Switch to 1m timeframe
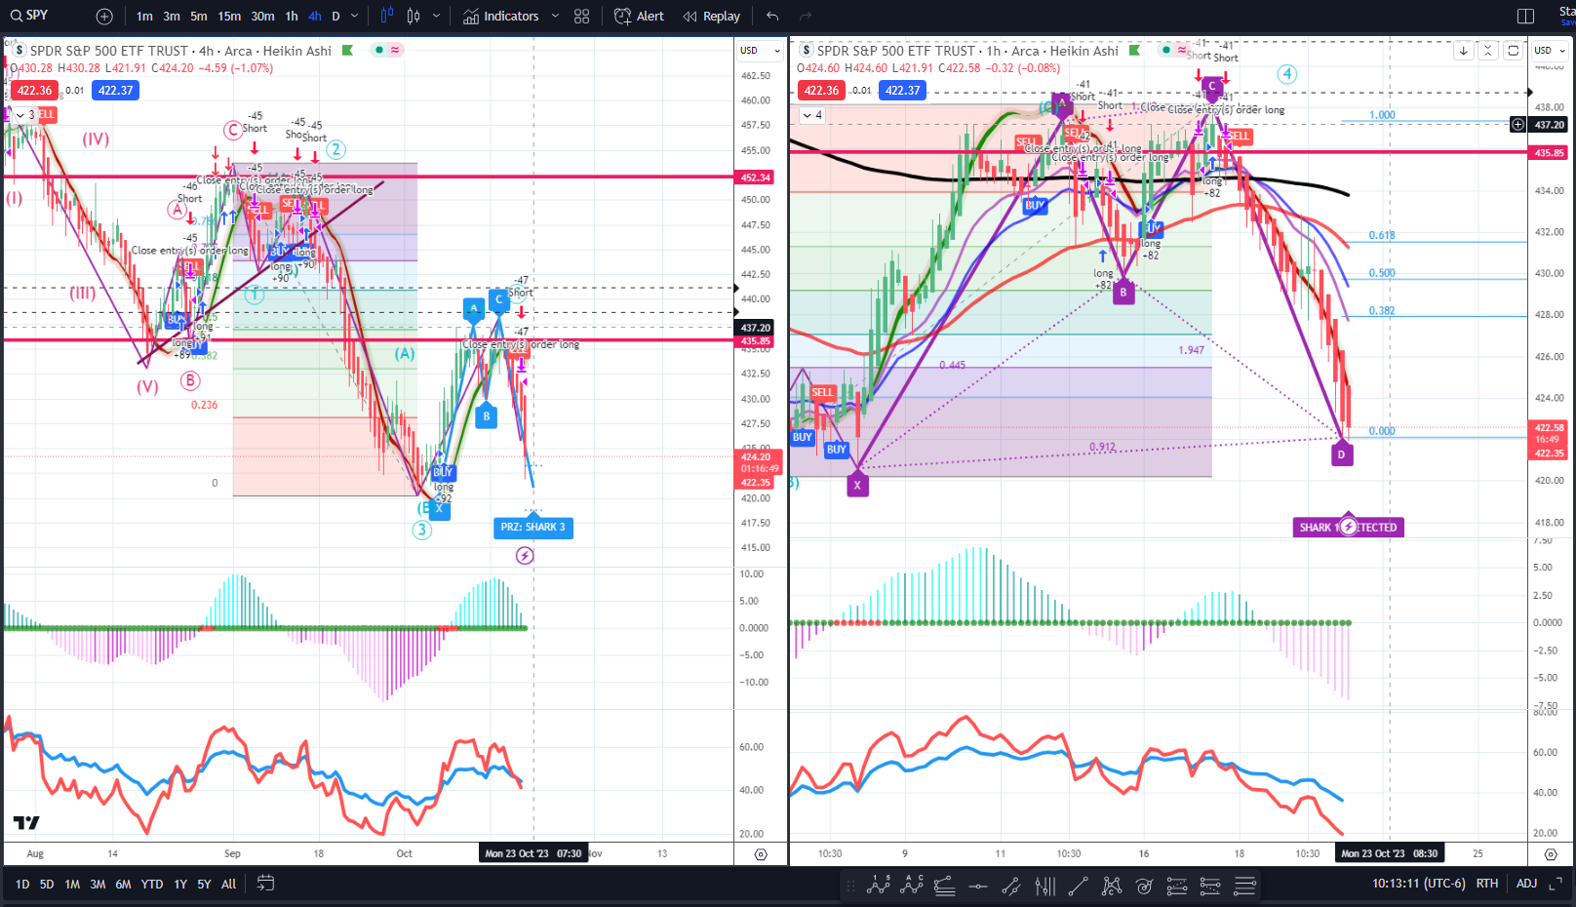 [x=144, y=16]
